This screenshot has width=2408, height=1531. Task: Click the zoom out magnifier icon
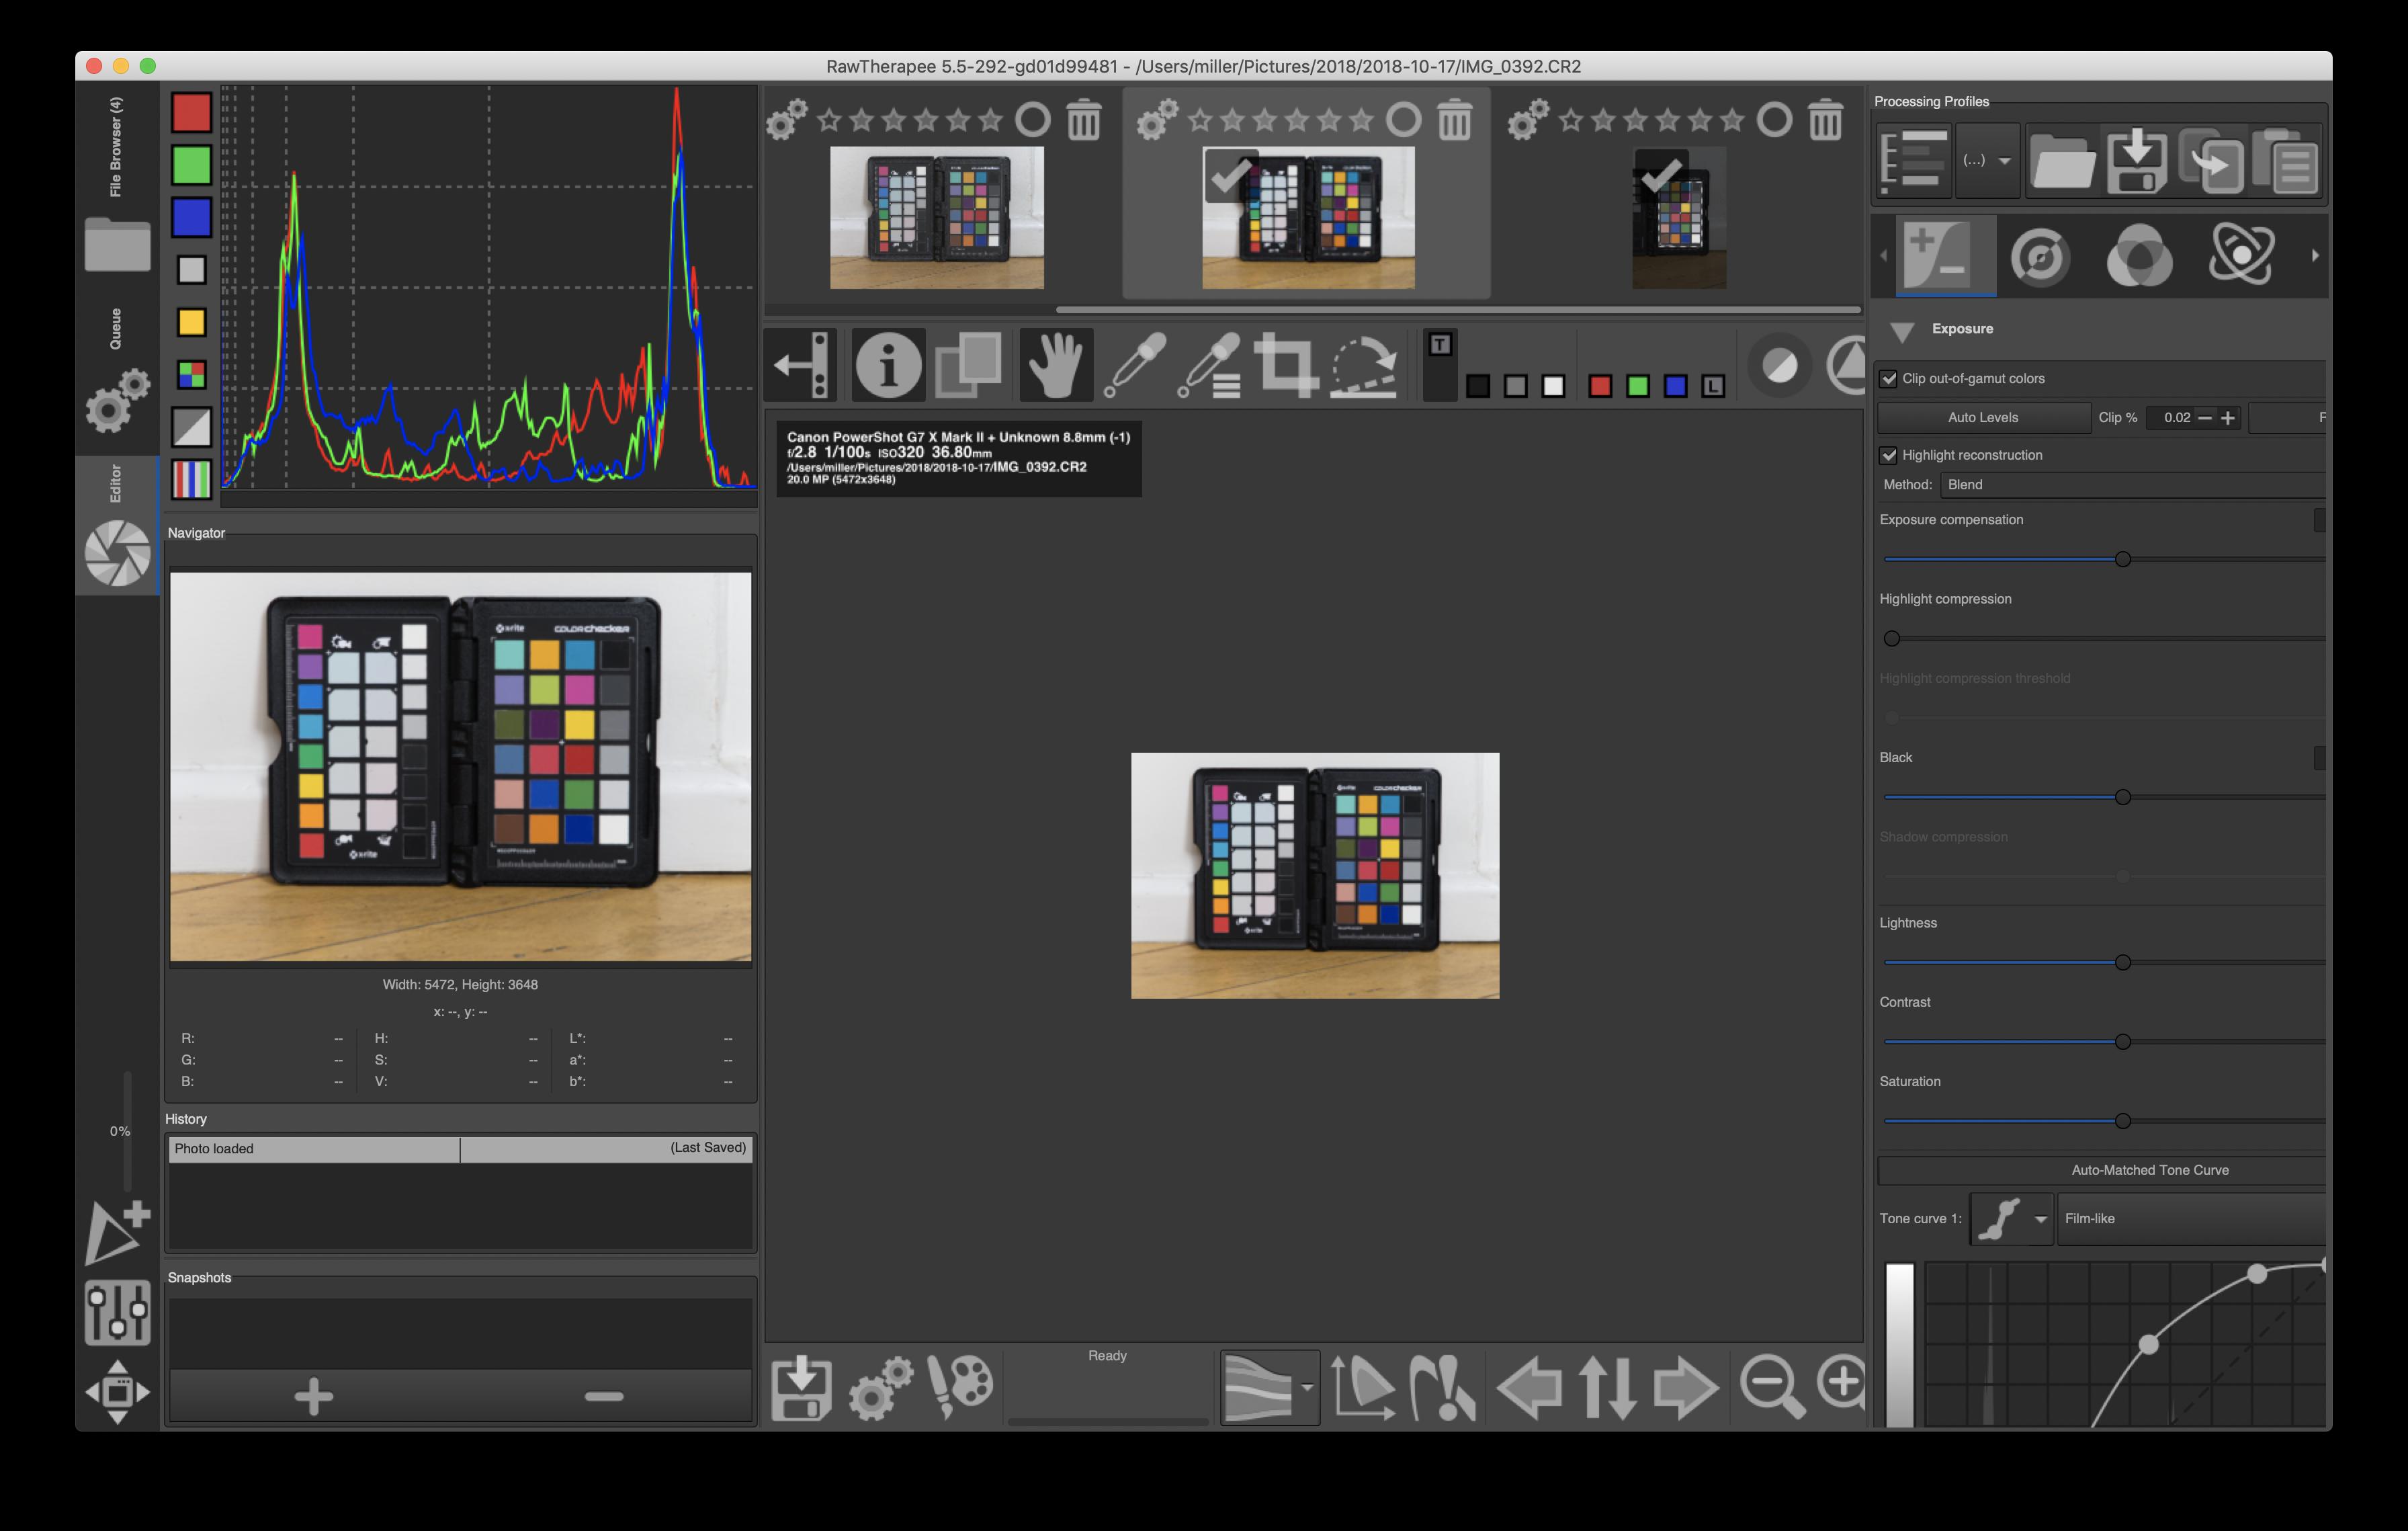tap(1771, 1386)
